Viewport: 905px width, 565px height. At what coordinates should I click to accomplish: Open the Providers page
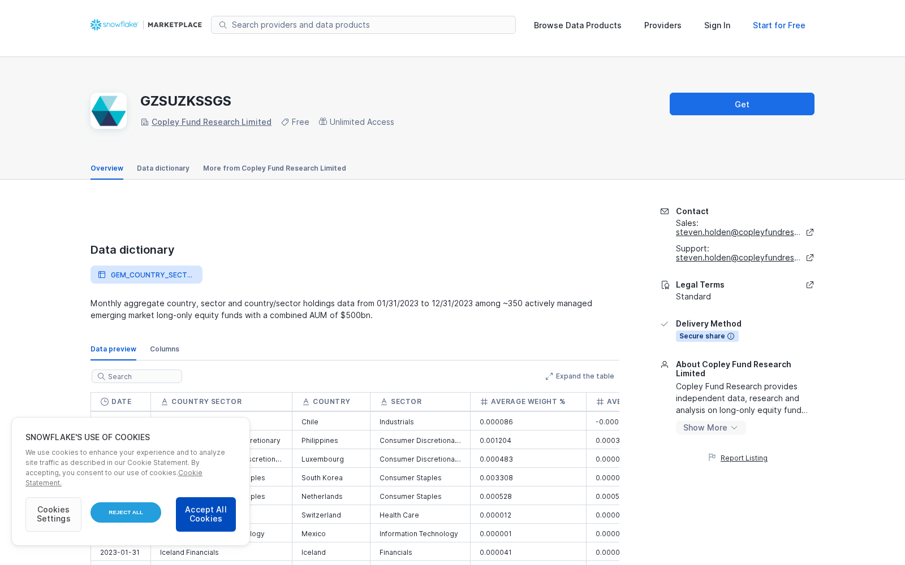[x=663, y=25]
